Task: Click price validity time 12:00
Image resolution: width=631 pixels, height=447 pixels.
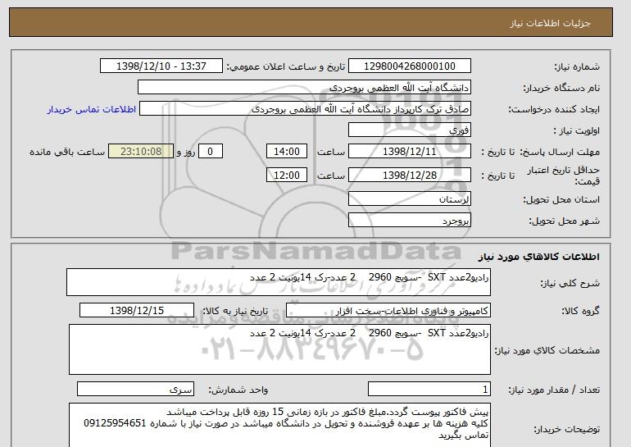Action: coord(287,176)
